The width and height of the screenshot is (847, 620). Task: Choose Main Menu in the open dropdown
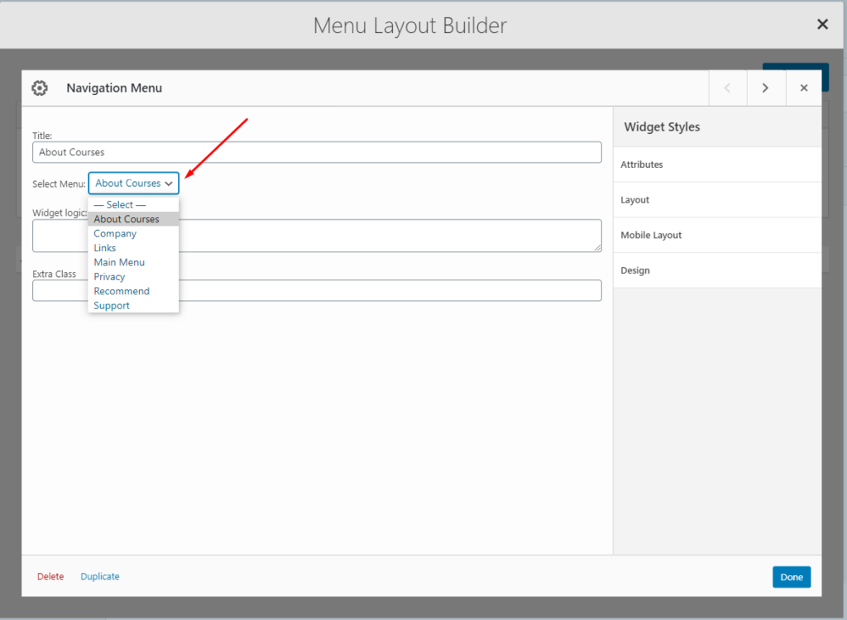[118, 262]
